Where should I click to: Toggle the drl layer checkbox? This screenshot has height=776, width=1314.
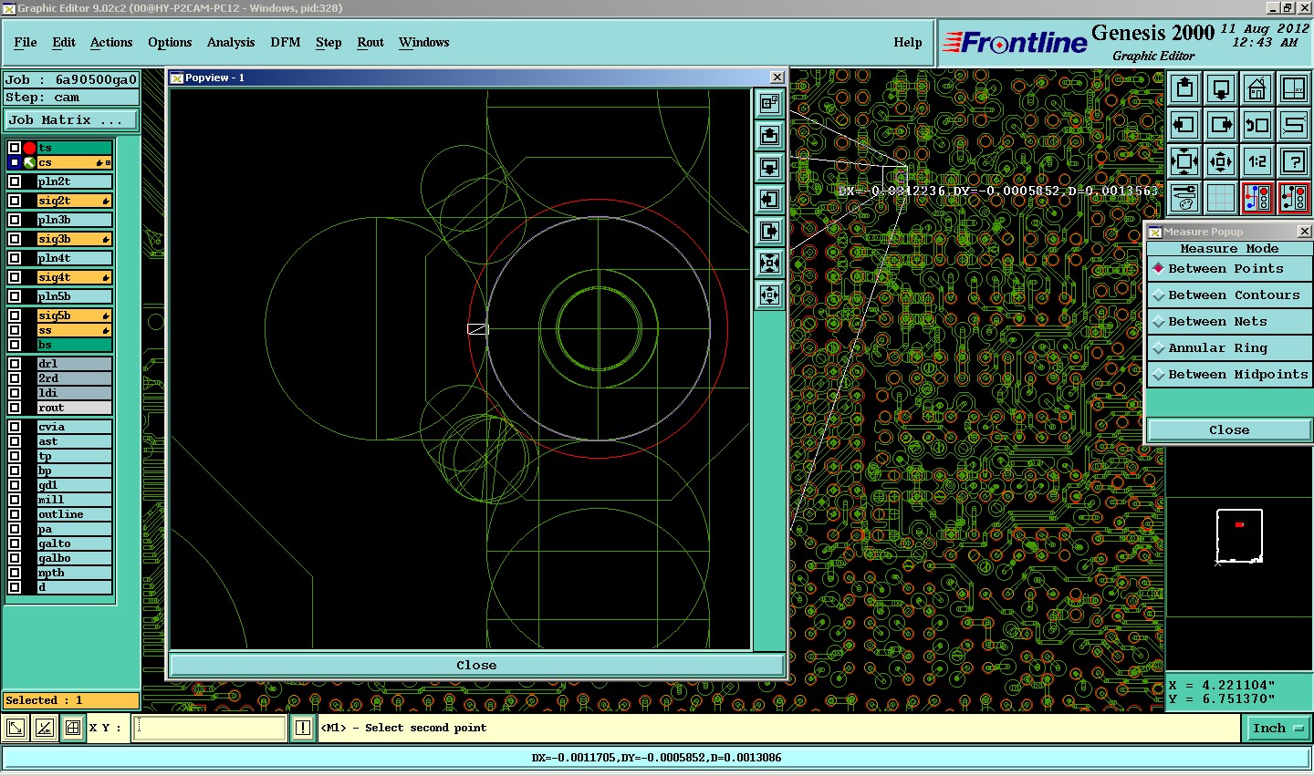[15, 364]
